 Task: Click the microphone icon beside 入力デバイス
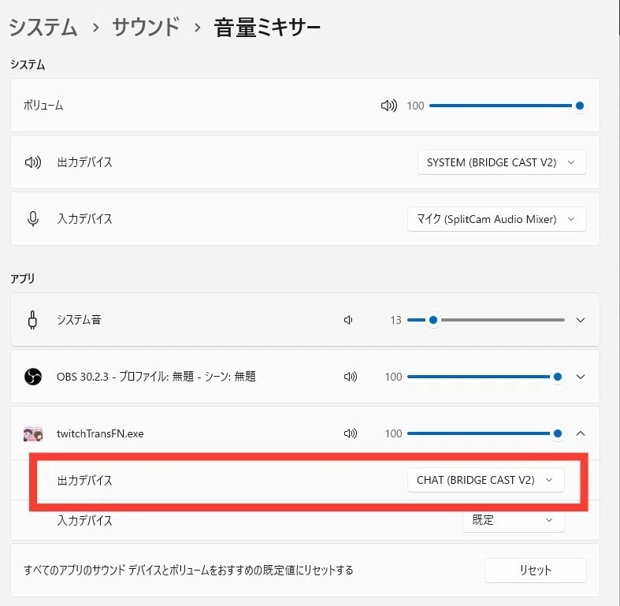[x=33, y=219]
